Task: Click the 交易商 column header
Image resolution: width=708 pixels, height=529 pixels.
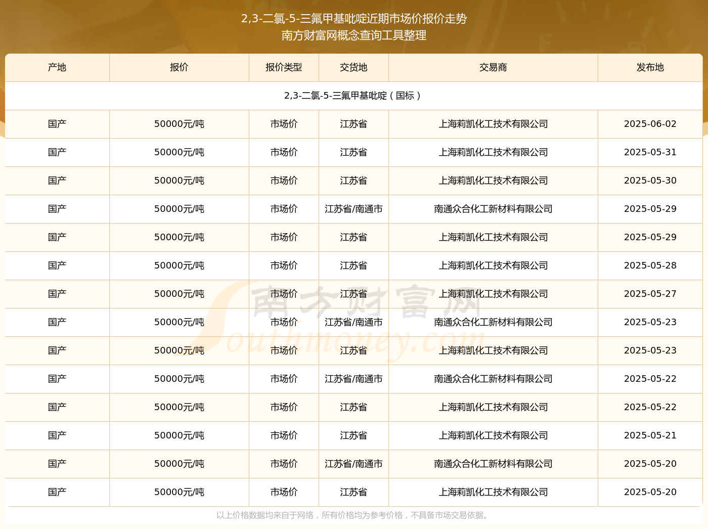Action: pos(493,67)
